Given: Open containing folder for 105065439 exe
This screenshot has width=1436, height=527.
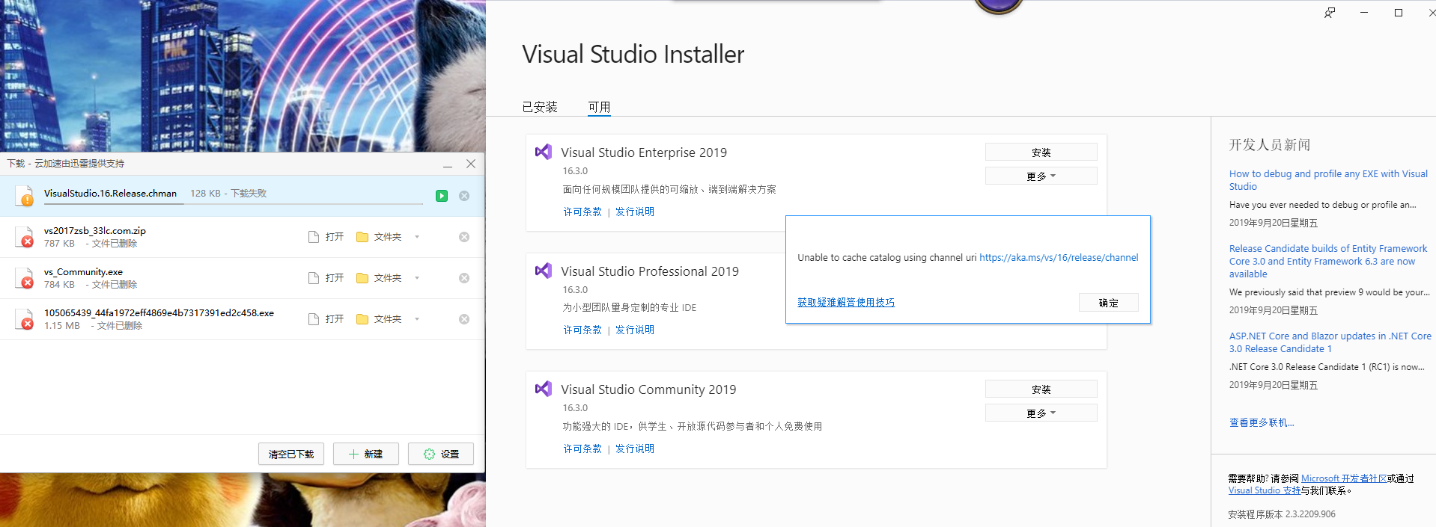Looking at the screenshot, I should click(x=379, y=319).
